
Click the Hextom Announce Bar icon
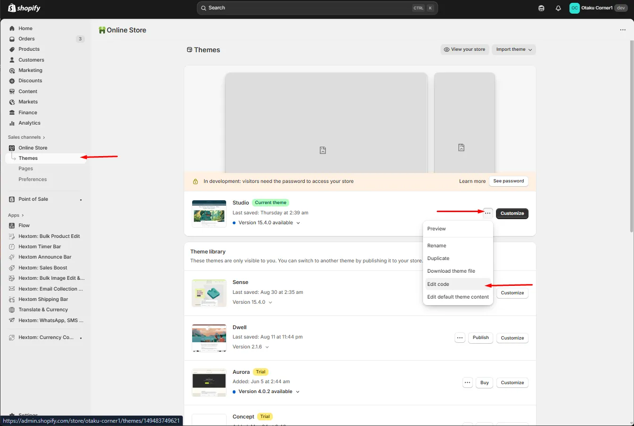(x=12, y=257)
